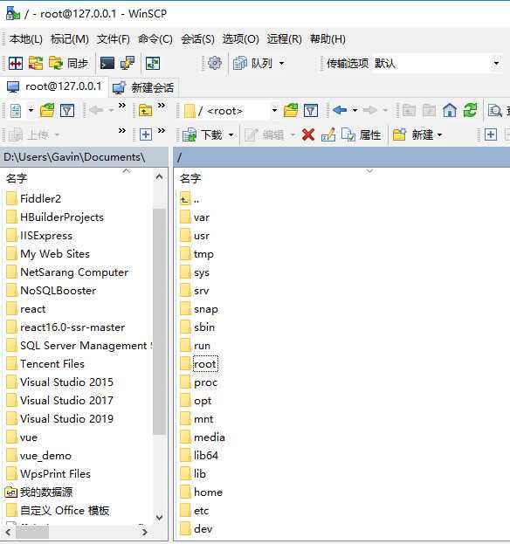Click the Synchronize Browsing icon

(36, 64)
